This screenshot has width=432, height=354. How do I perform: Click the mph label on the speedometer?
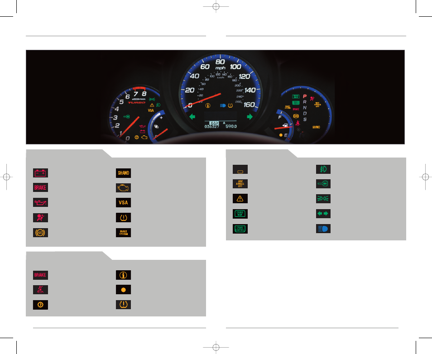(220, 68)
